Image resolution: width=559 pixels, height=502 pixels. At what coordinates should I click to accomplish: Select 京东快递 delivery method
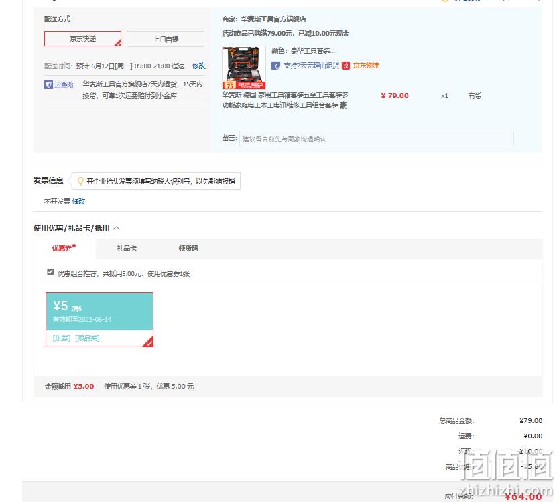(82, 38)
